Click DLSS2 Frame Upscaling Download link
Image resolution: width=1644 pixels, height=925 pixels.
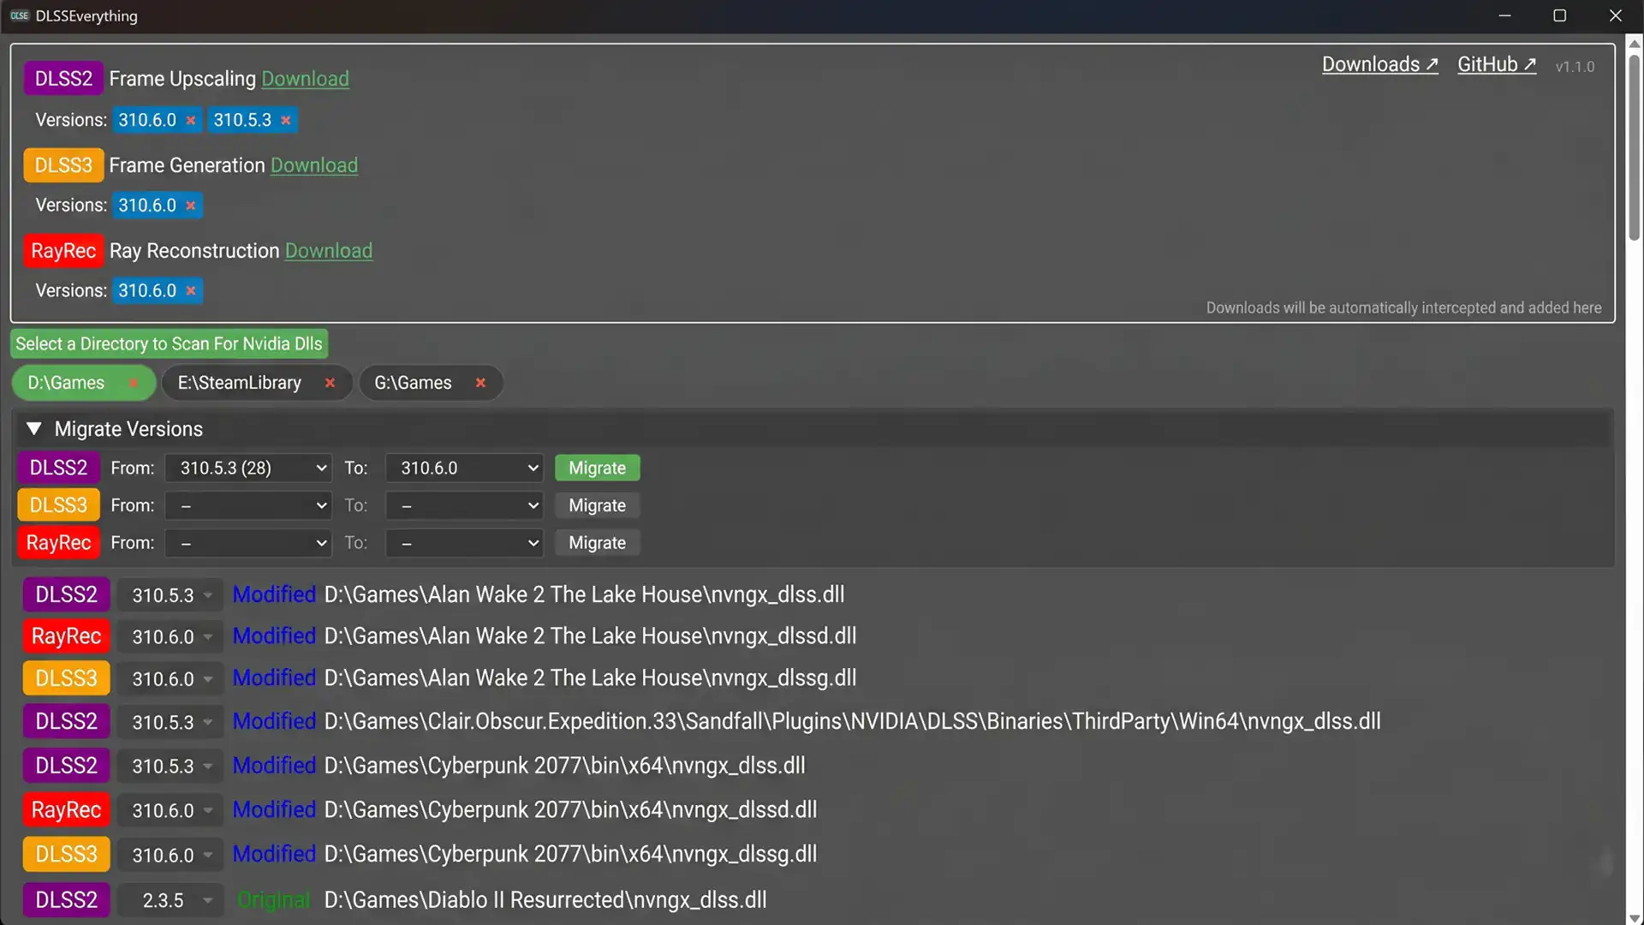pos(305,79)
